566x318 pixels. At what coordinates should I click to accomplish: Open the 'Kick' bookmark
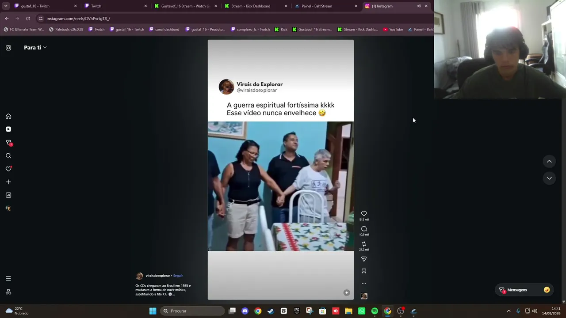click(281, 30)
